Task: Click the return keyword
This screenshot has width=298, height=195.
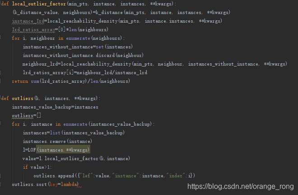Action: point(20,81)
